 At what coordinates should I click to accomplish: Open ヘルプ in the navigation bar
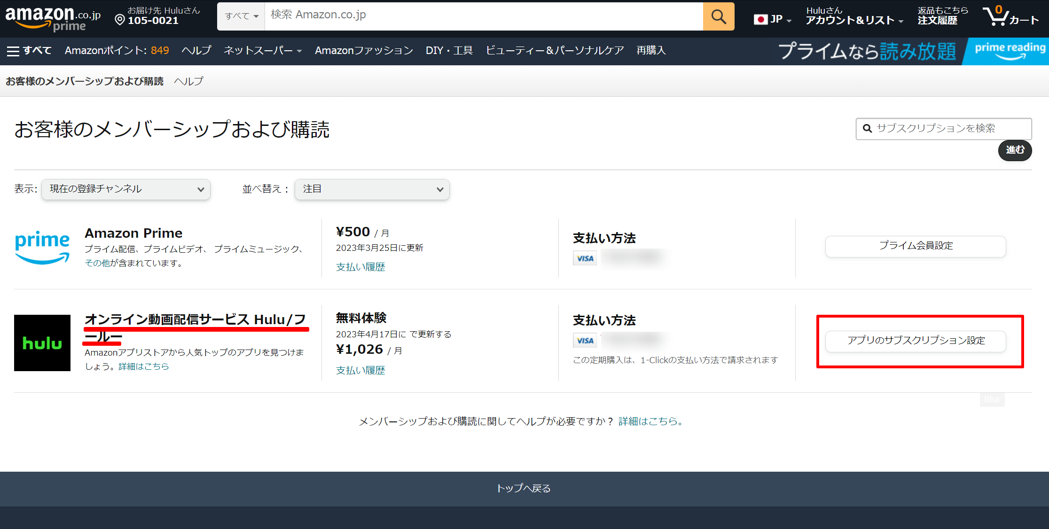pos(196,50)
